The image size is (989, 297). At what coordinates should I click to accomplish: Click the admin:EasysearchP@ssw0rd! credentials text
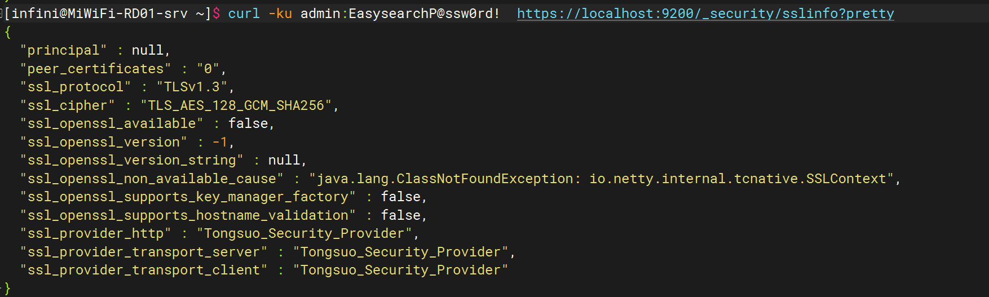[400, 14]
